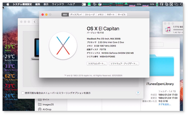This screenshot has width=188, height=116.
Task: Click the iTunes music note icon
Action: [168, 29]
